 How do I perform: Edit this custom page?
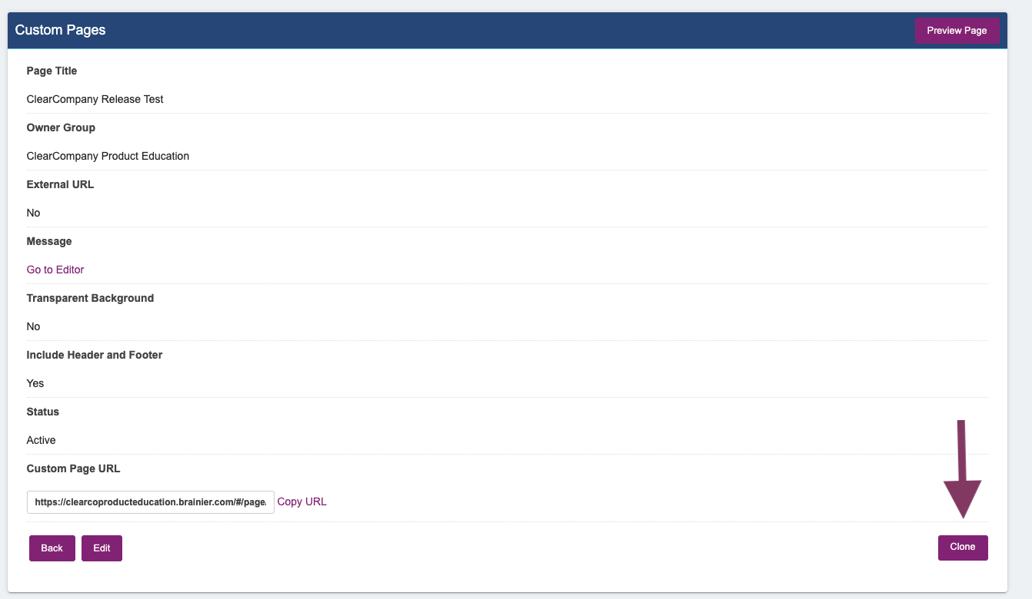tap(102, 548)
